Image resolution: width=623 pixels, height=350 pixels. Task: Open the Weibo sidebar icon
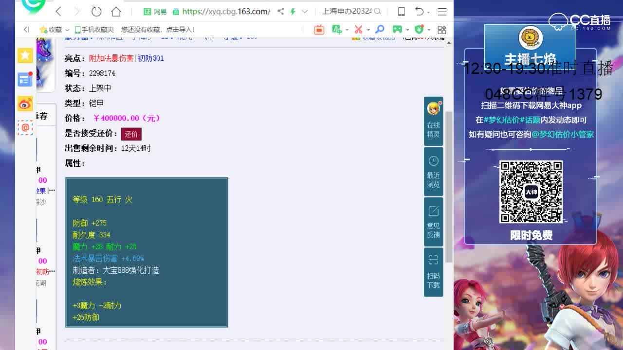[x=25, y=104]
